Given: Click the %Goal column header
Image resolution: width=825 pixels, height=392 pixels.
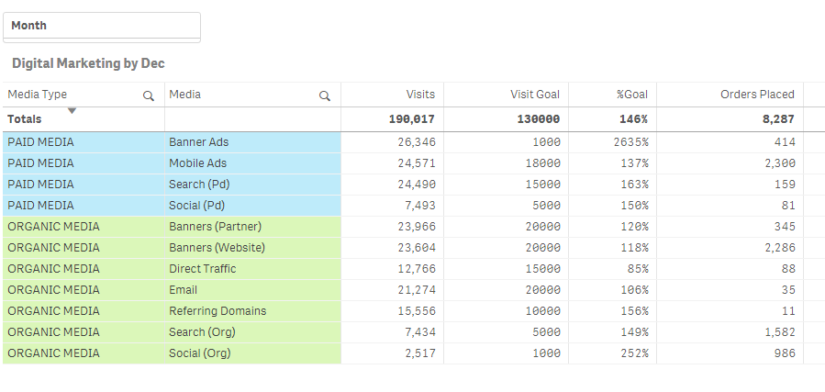Looking at the screenshot, I should (631, 95).
